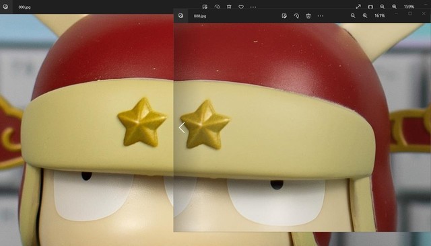431x246 pixels.
Task: Toggle fit-to-window view in 000.jpg window
Action: click(x=370, y=7)
